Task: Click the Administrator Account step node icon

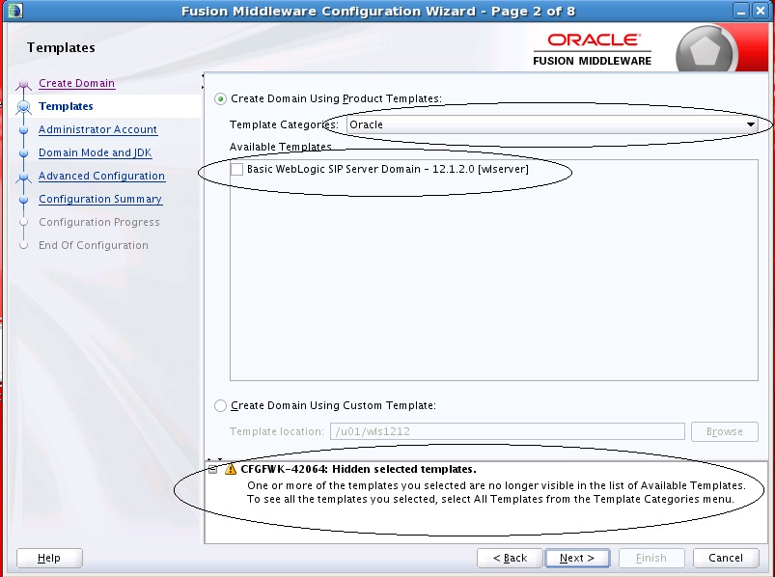Action: [23, 130]
